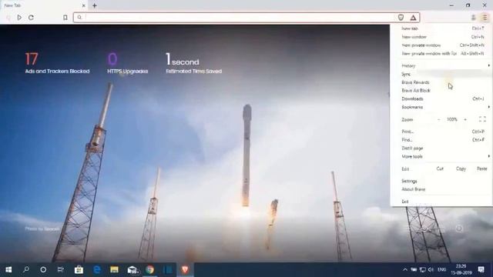Launch Google Chrome from taskbar

pos(150,269)
